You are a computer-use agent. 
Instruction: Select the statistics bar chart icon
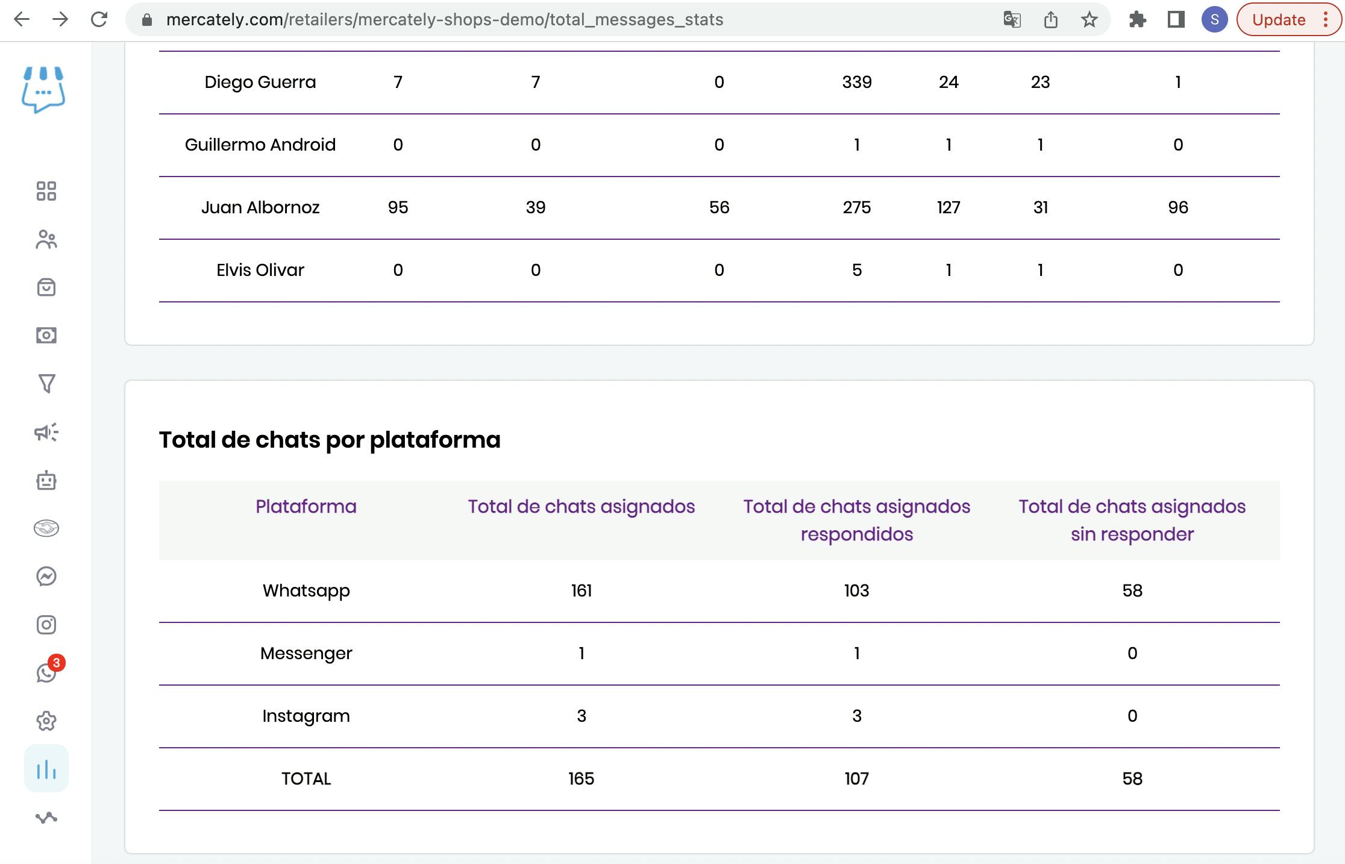(x=46, y=769)
